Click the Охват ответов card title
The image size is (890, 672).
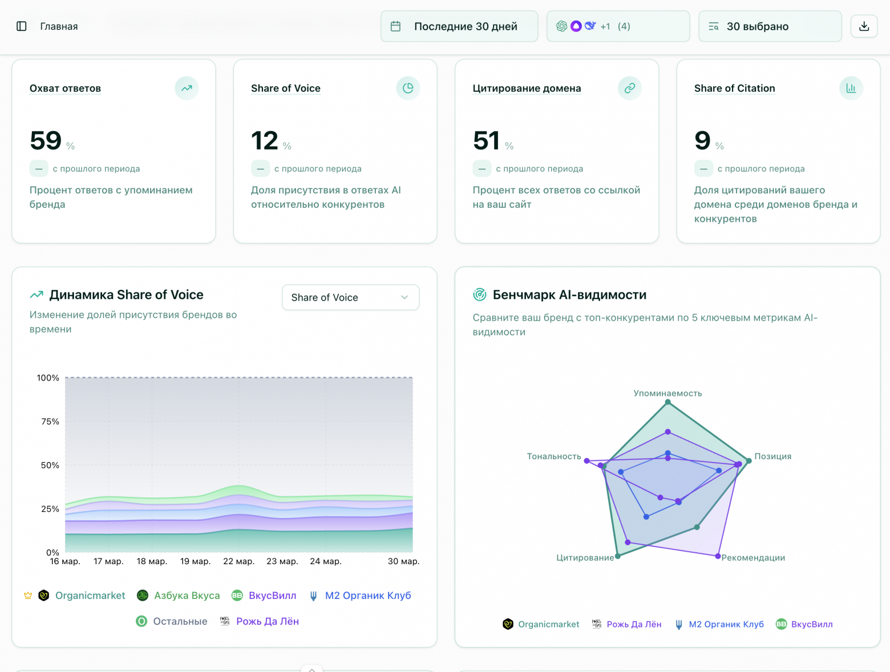coord(65,88)
